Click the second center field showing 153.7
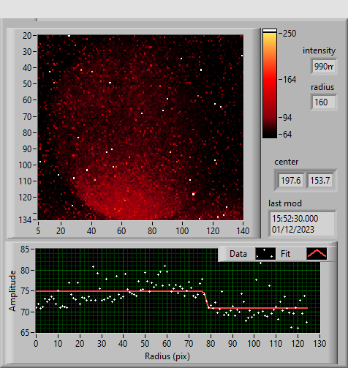Image resolution: width=348 pixels, height=368 pixels. pos(319,180)
